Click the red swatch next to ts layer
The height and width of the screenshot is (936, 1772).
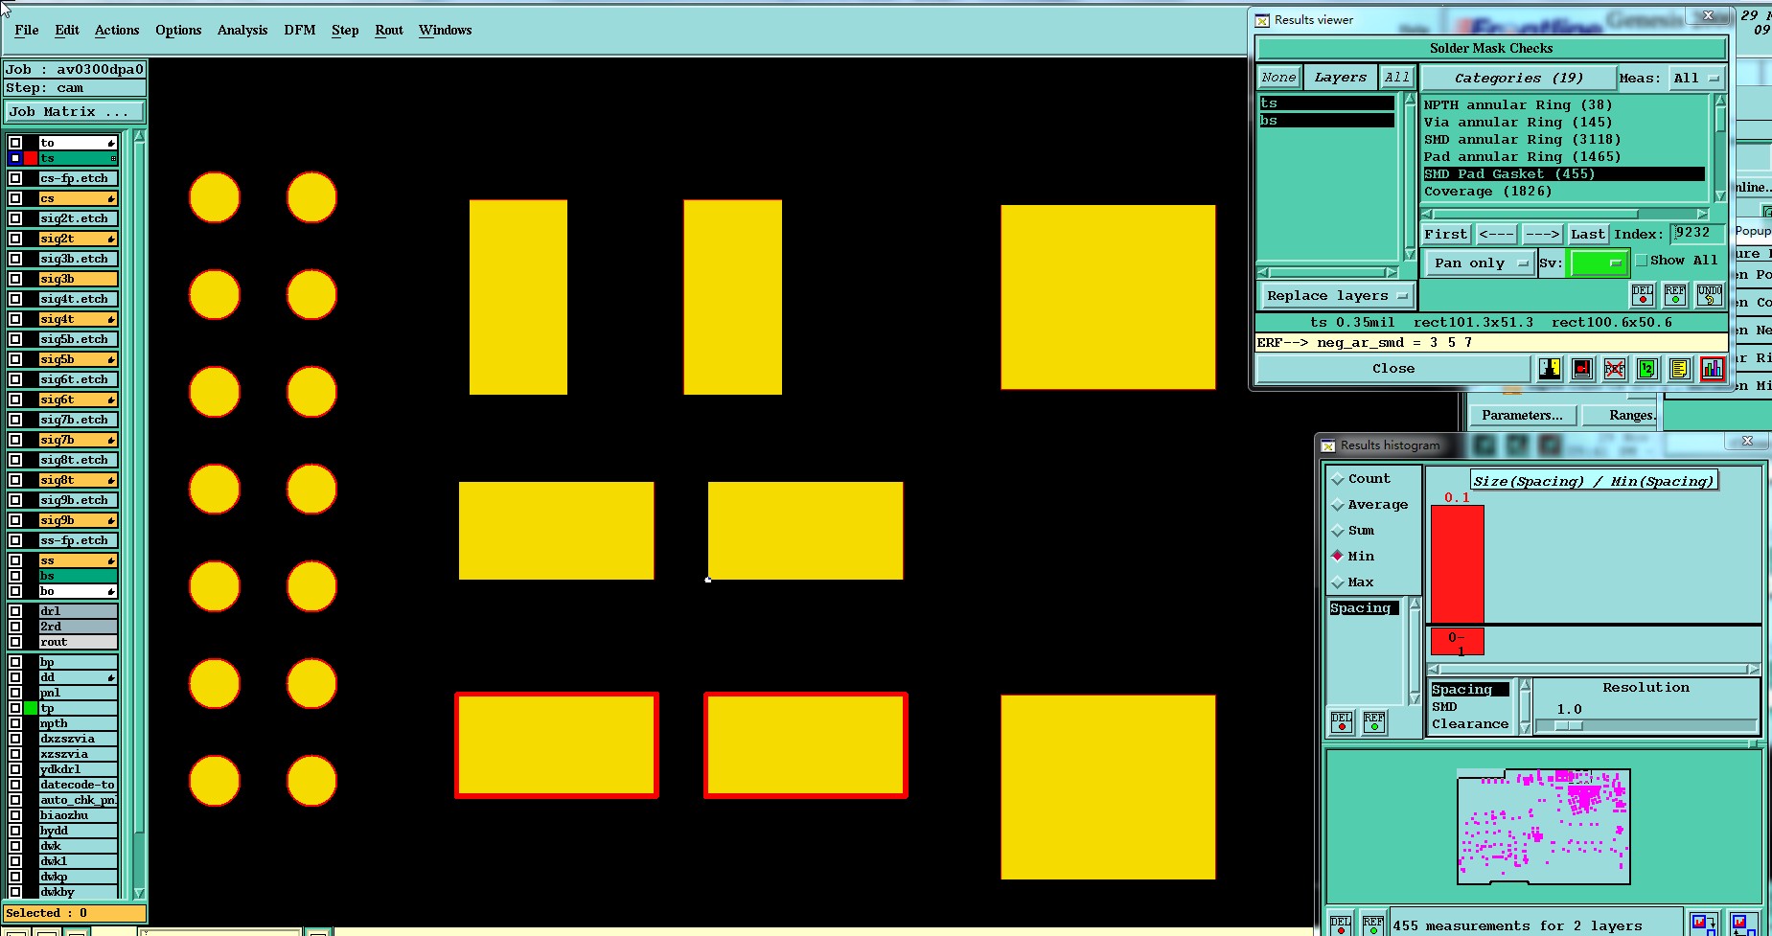click(31, 158)
